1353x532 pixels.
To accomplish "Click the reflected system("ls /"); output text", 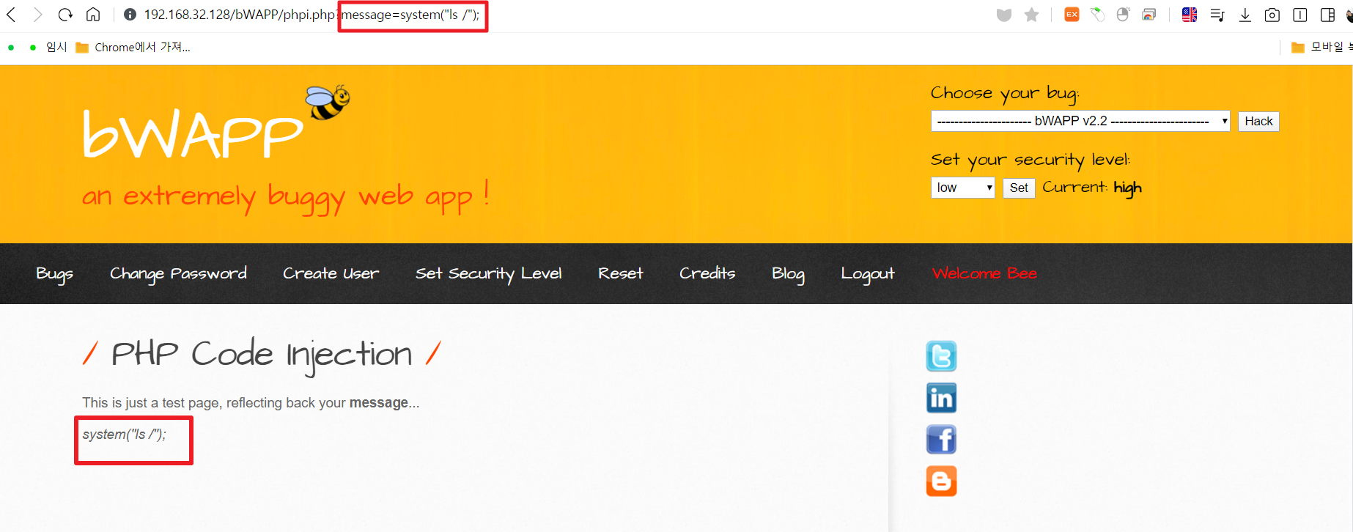I will click(x=124, y=435).
